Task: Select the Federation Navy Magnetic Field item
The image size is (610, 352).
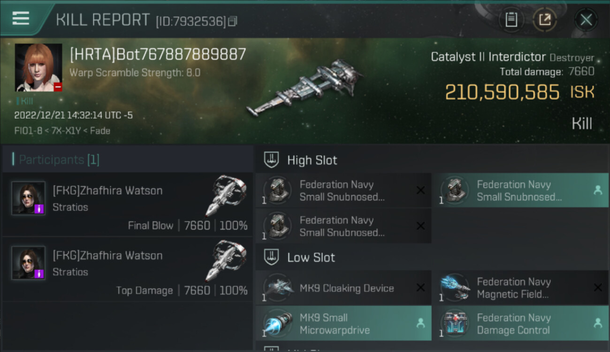Action: point(520,288)
